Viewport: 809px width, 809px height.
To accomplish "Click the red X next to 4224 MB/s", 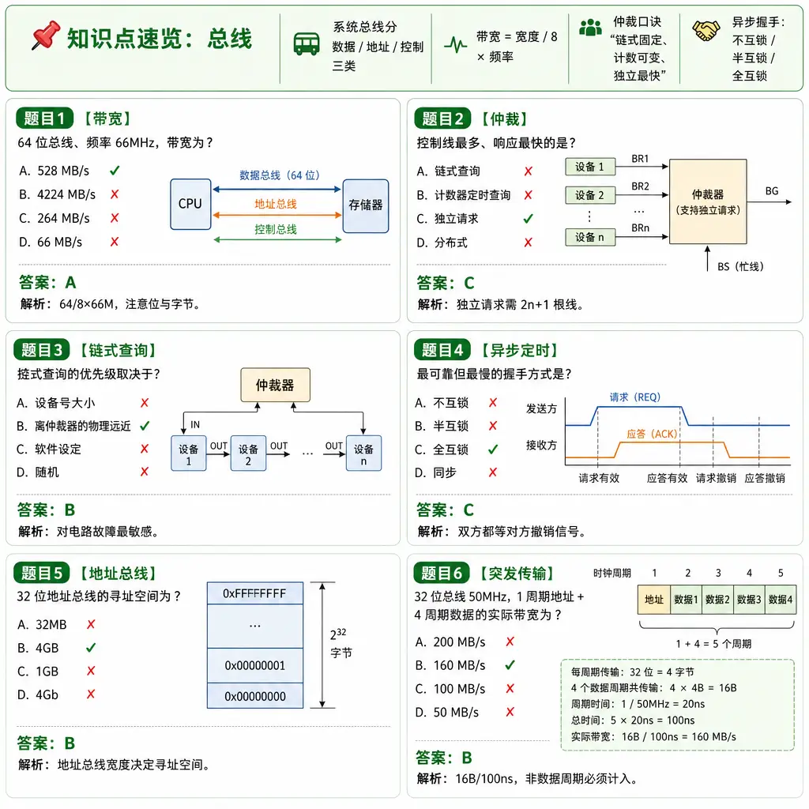I will point(115,194).
